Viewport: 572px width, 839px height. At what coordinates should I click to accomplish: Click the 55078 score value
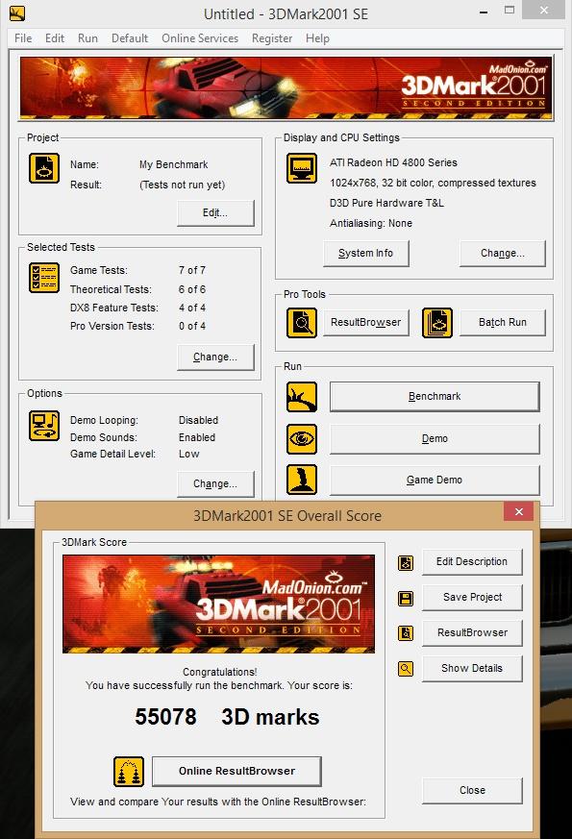point(166,717)
